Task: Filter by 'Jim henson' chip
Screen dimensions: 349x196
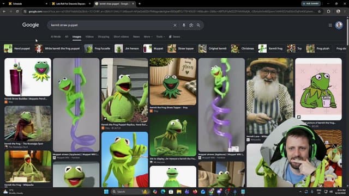Action: [127, 48]
